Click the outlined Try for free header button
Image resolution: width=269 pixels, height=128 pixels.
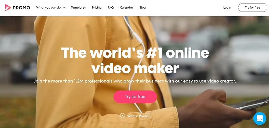pyautogui.click(x=253, y=8)
